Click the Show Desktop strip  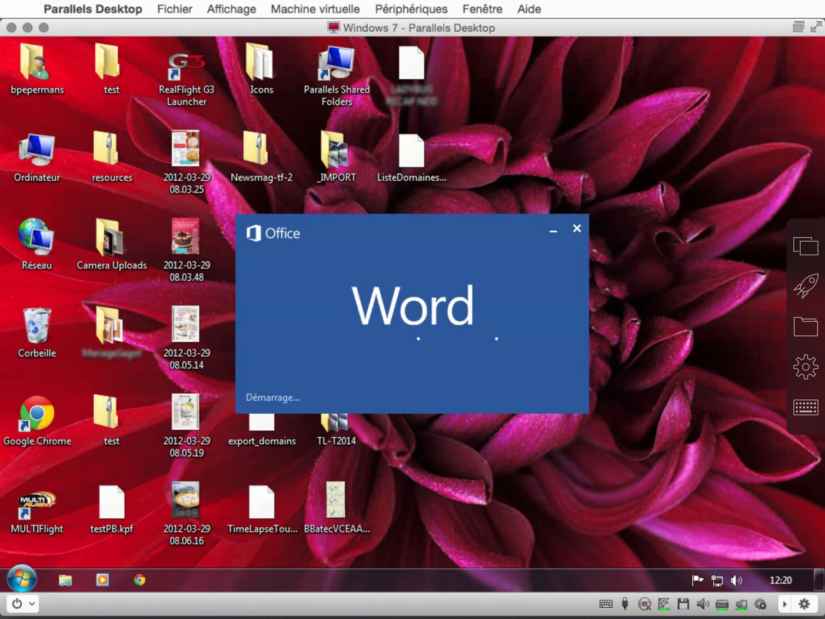click(819, 580)
